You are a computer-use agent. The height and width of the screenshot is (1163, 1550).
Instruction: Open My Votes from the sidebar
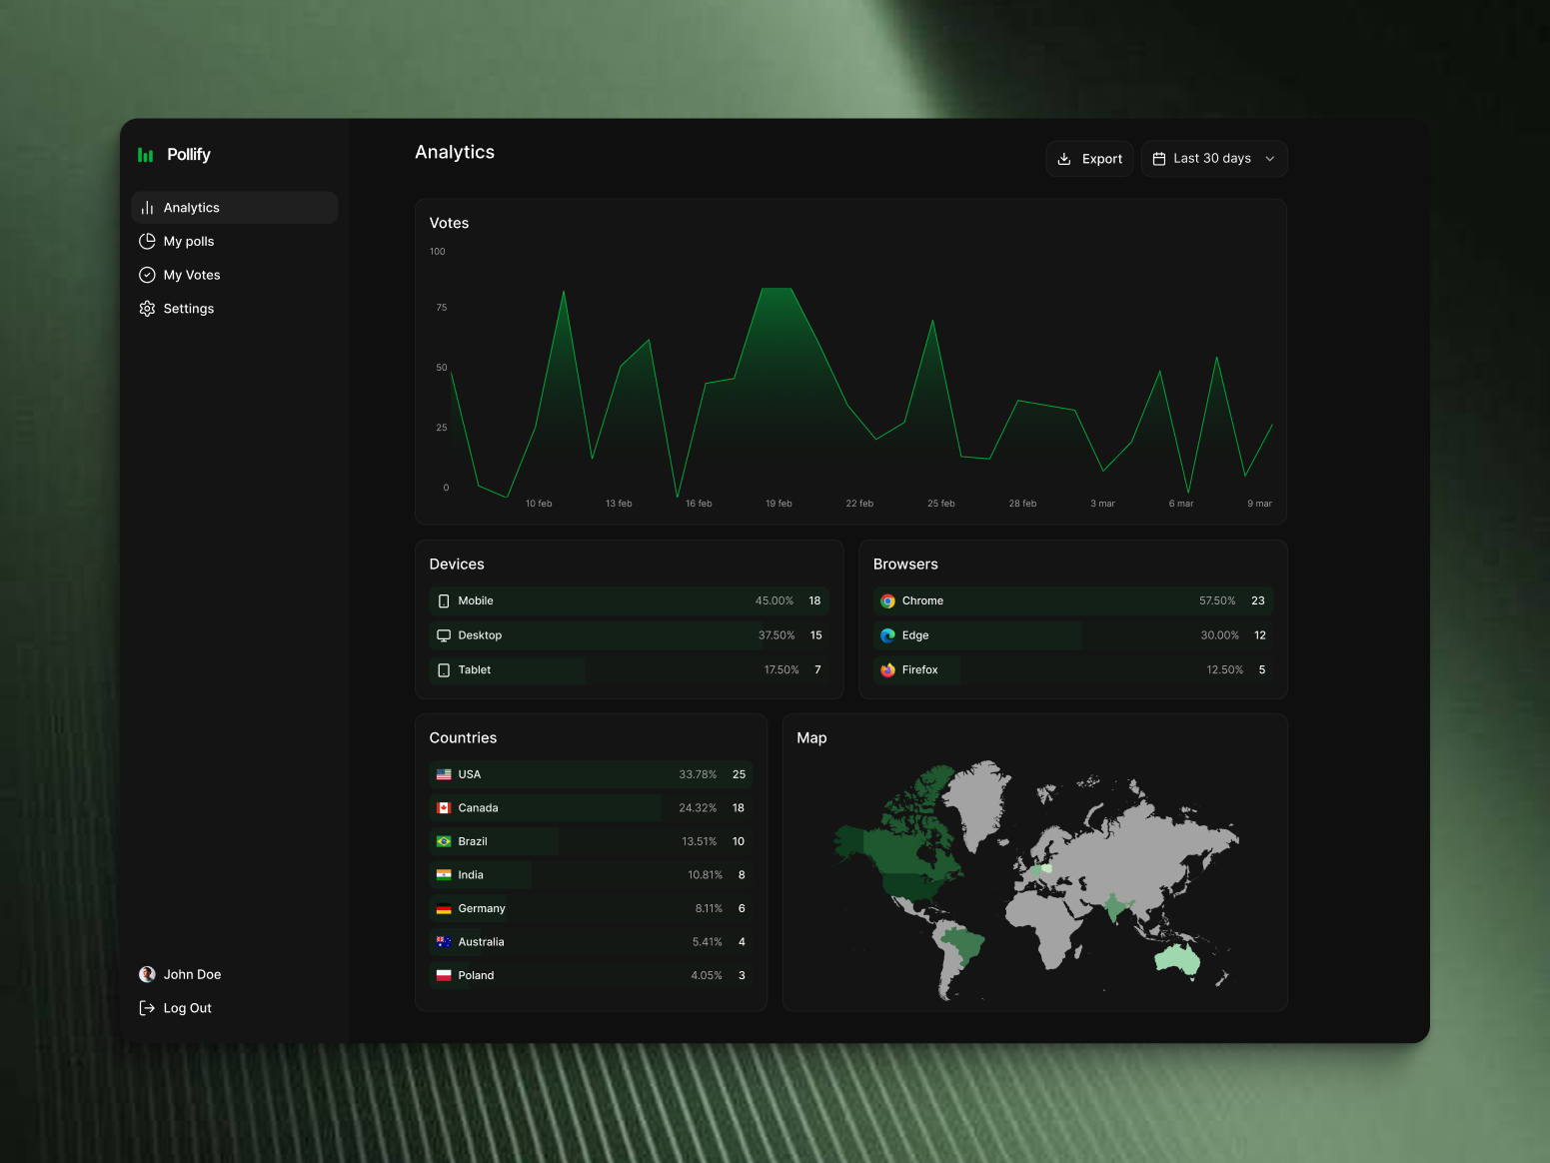pyautogui.click(x=235, y=275)
